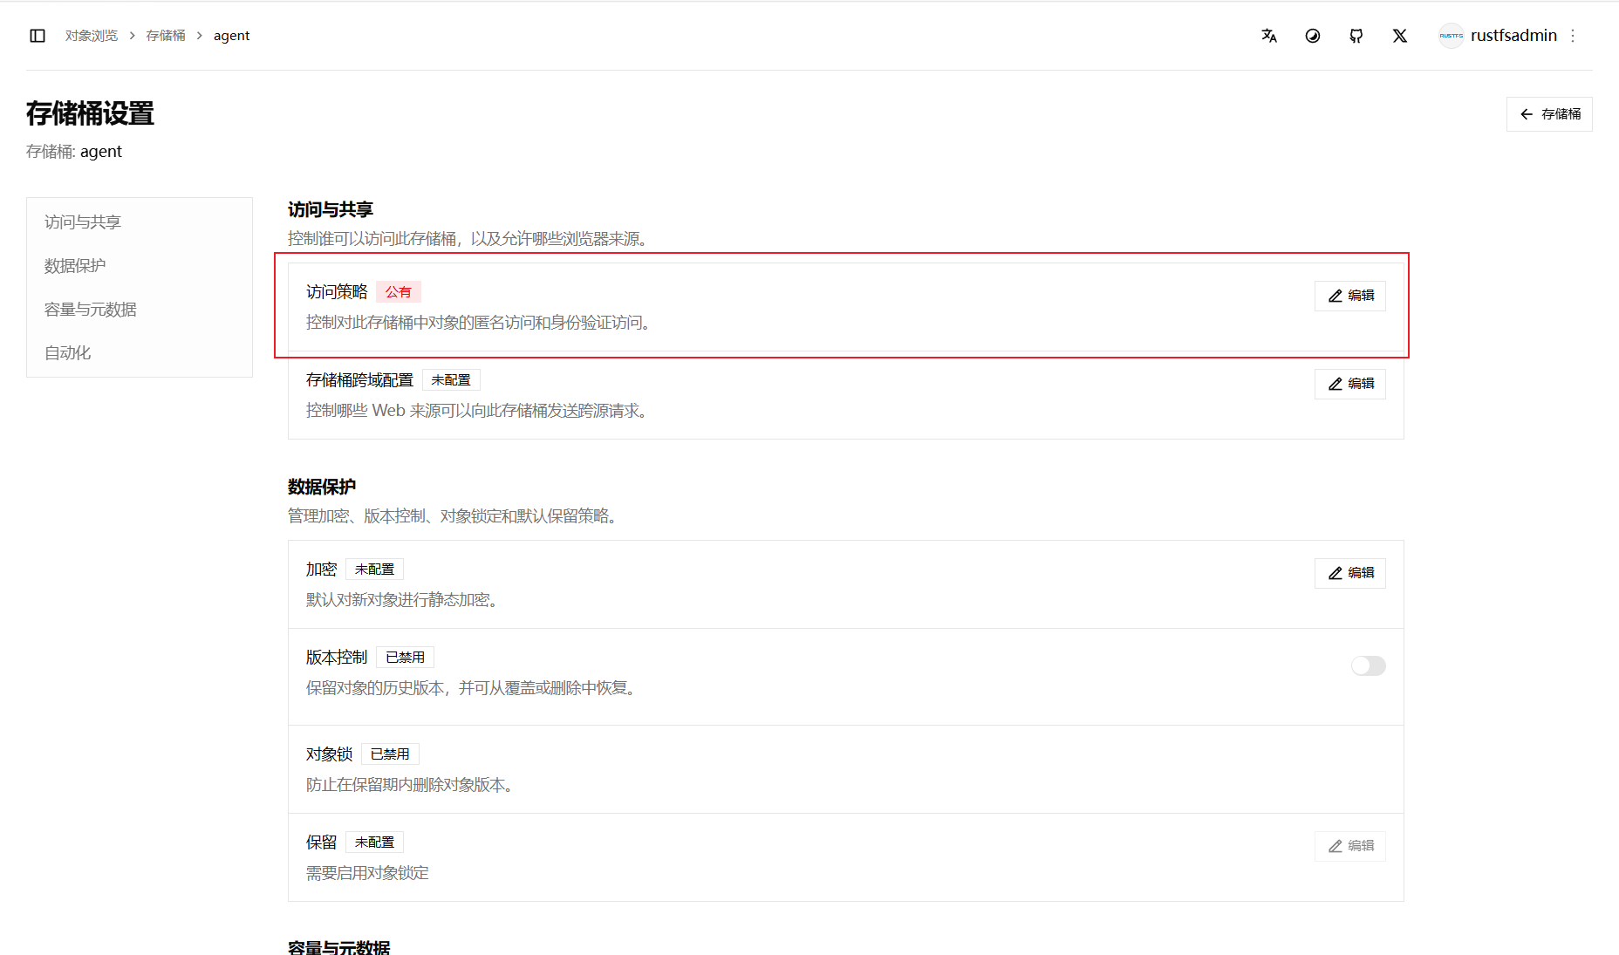Toggle the sidebar panel icon
The height and width of the screenshot is (955, 1619).
pyautogui.click(x=38, y=36)
